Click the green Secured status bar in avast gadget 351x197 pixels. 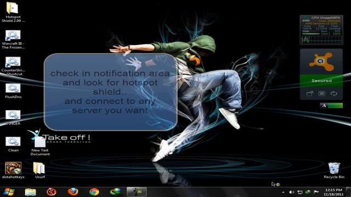pyautogui.click(x=321, y=80)
